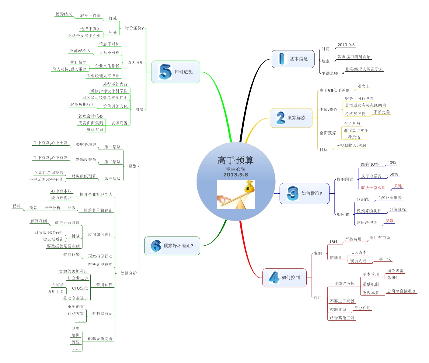Viewport: 429px width, 363px height.
Task: Click the 高层严把关 leaf
Action: tap(367, 223)
